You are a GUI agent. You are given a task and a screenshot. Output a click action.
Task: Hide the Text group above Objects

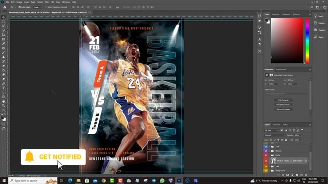[x=266, y=147]
